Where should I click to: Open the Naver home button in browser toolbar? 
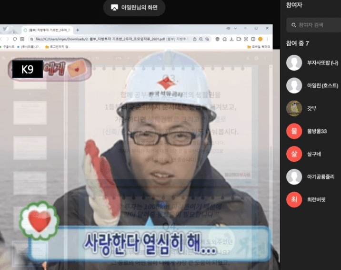(x=22, y=39)
